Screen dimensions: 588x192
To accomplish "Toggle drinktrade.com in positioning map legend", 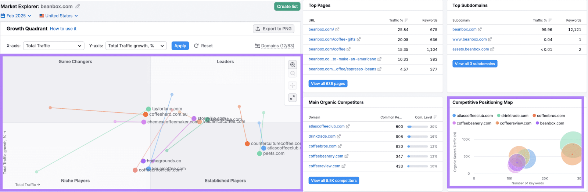I will (513, 116).
